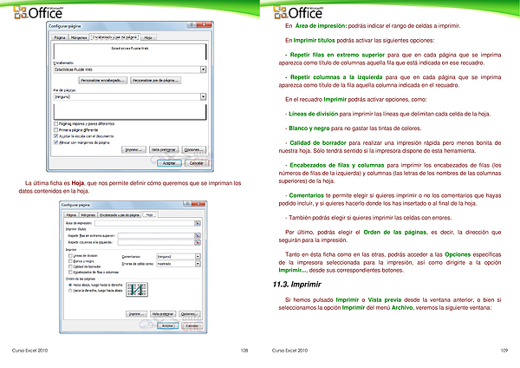520x368 pixels.
Task: Click bold word "Hoja" in page 108 paragraph
Action: (x=78, y=183)
